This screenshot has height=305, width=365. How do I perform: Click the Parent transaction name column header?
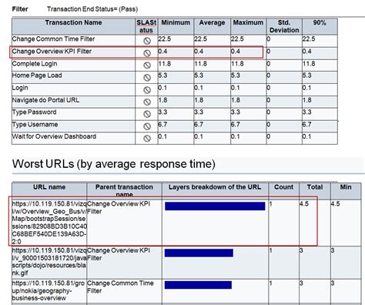point(124,190)
